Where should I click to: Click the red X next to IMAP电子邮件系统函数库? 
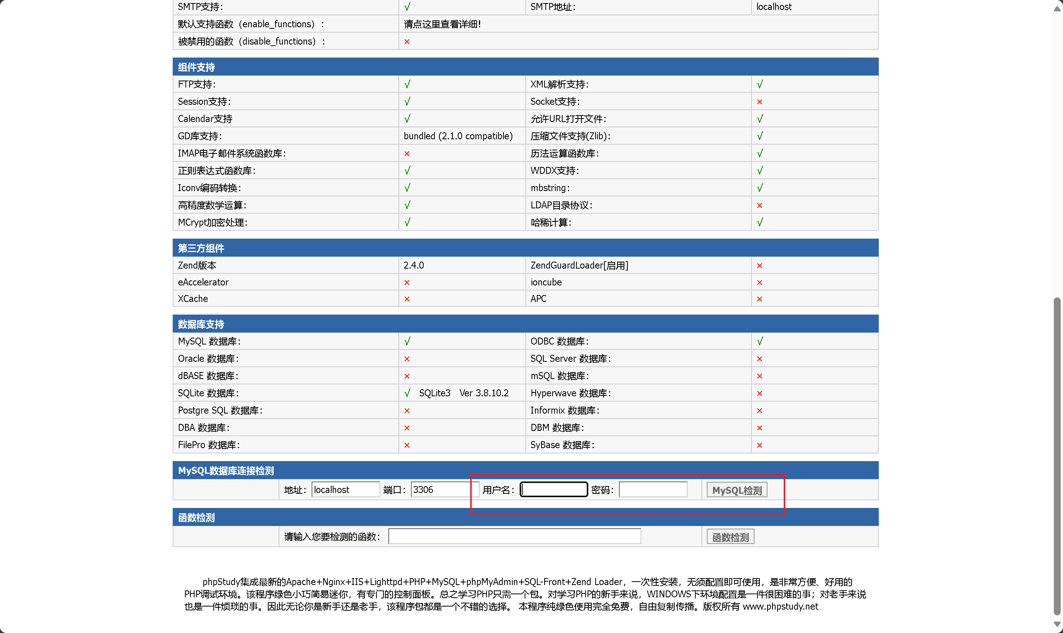(x=407, y=153)
